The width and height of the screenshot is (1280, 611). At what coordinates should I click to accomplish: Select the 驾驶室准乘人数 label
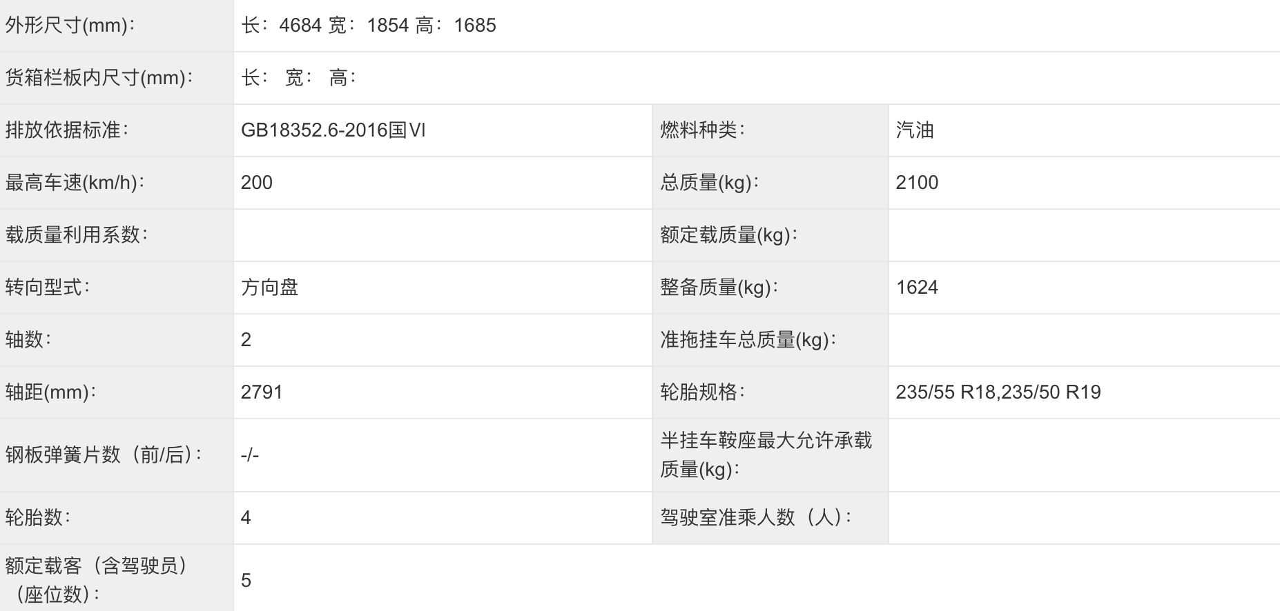pyautogui.click(x=756, y=518)
